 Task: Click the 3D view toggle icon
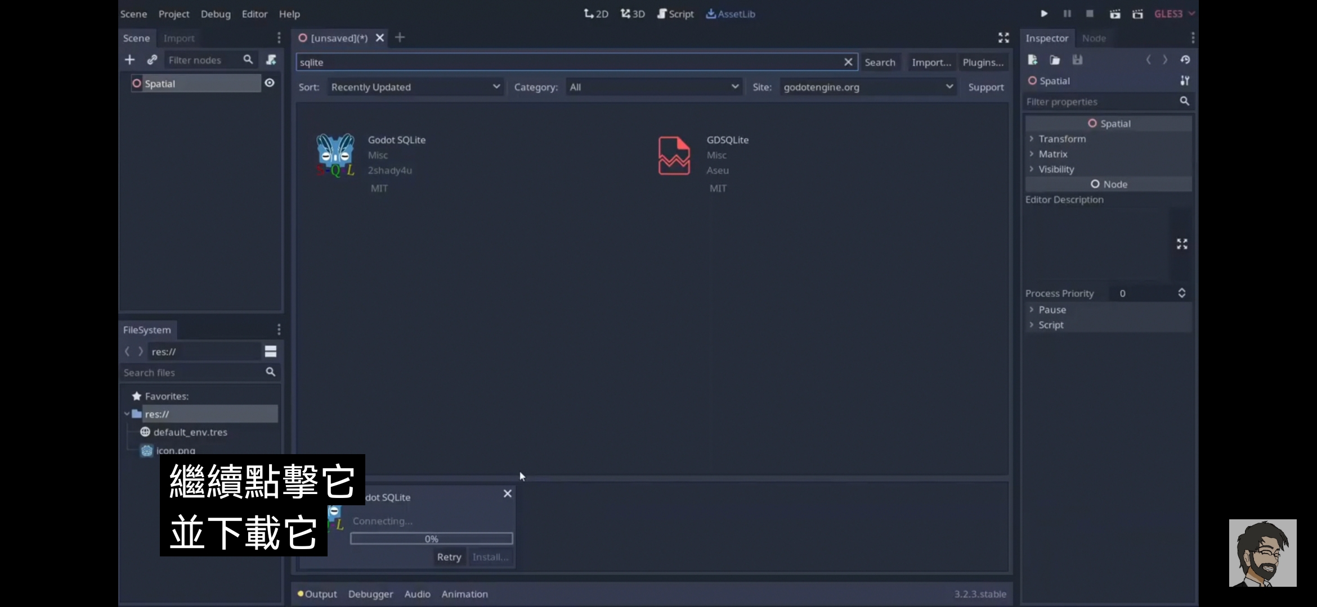click(x=633, y=13)
